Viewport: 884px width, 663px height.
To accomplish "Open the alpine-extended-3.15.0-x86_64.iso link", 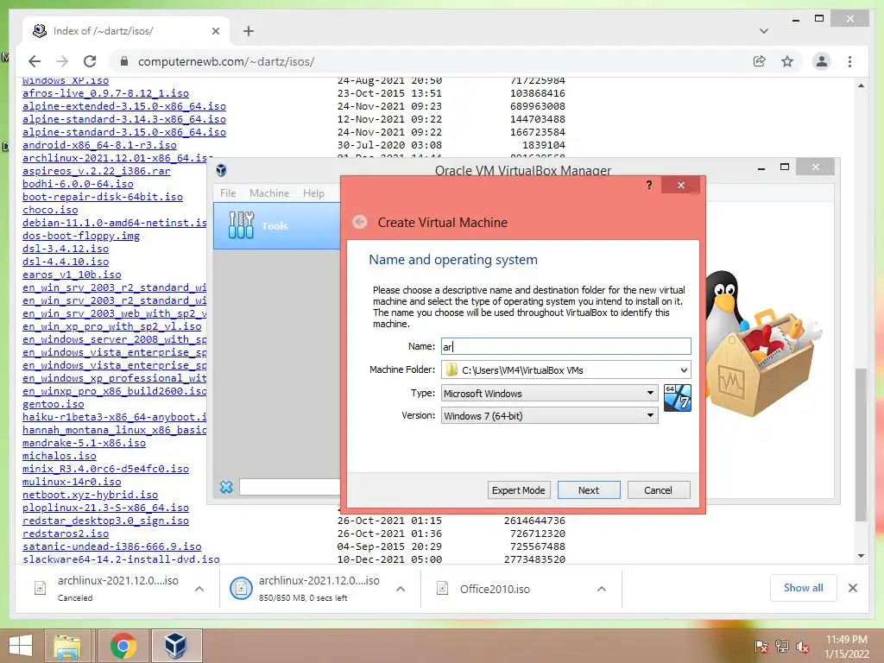I will (x=124, y=106).
